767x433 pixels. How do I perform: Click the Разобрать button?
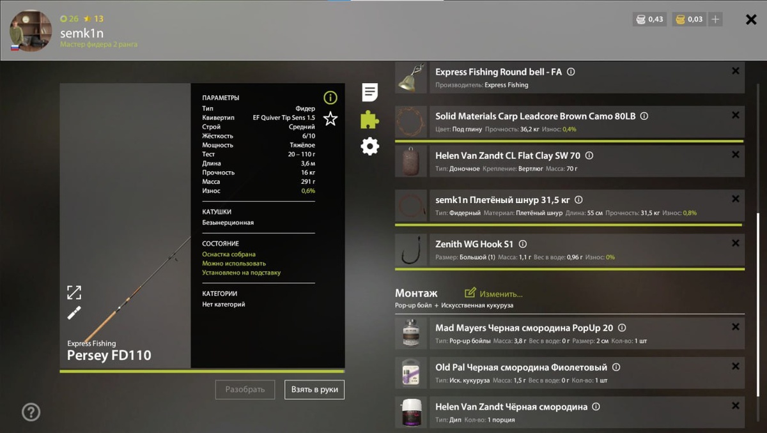coord(245,390)
